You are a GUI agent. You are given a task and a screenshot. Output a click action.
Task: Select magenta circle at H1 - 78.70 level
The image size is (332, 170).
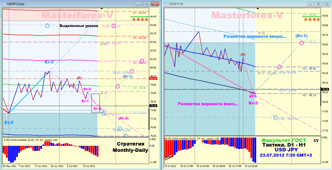[302, 43]
